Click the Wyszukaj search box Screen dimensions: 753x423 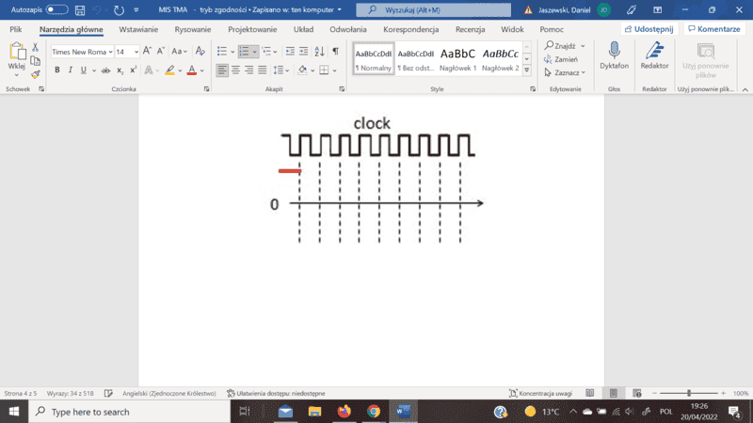click(x=435, y=9)
